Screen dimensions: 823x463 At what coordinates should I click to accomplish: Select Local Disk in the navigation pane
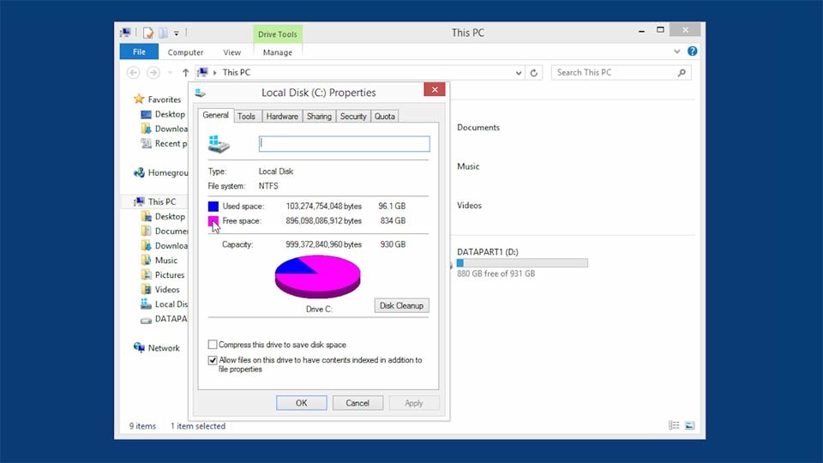pos(165,304)
